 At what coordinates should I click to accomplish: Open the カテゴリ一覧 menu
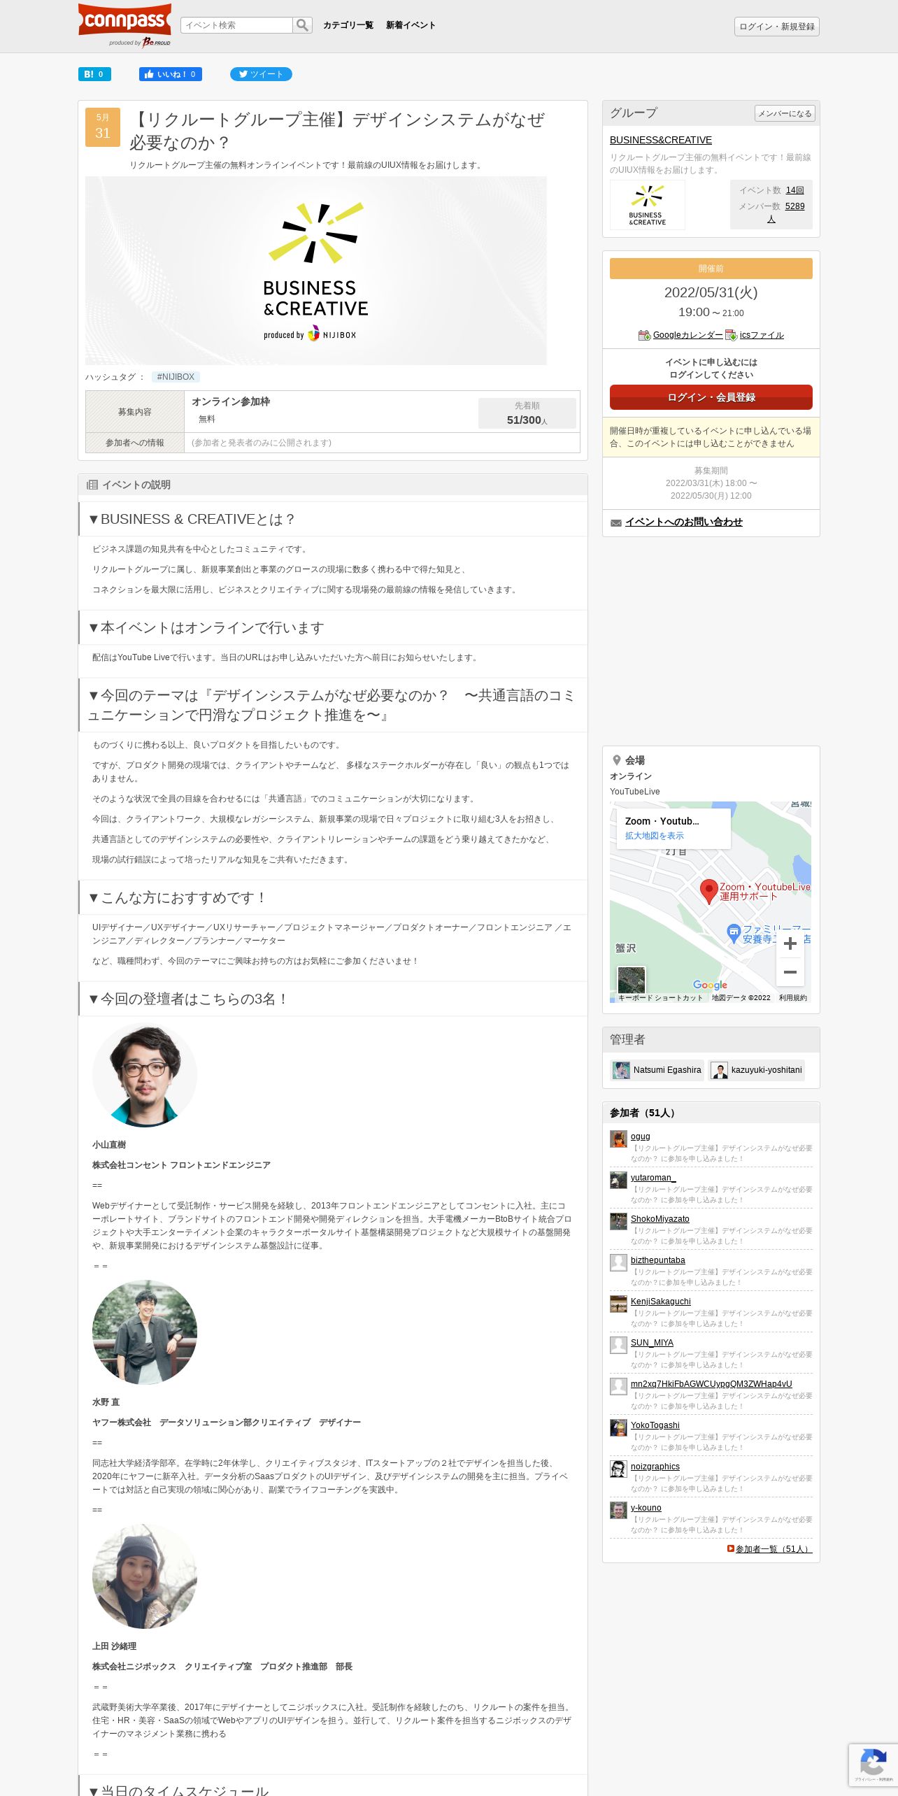tap(348, 25)
